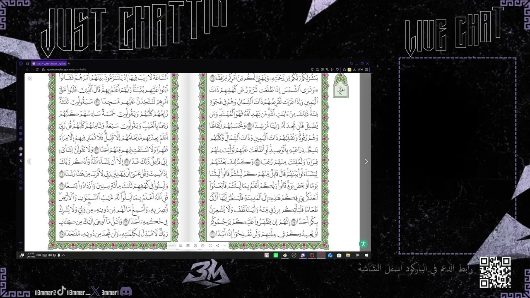This screenshot has height=298, width=530.
Task: Click the page number field in viewer toolbar
Action: pos(172,246)
